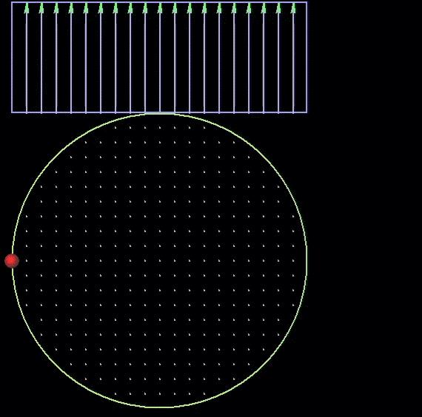Click the circle's topmost point touching the rectangle
Screen dimensions: 422x417
pyautogui.click(x=160, y=114)
